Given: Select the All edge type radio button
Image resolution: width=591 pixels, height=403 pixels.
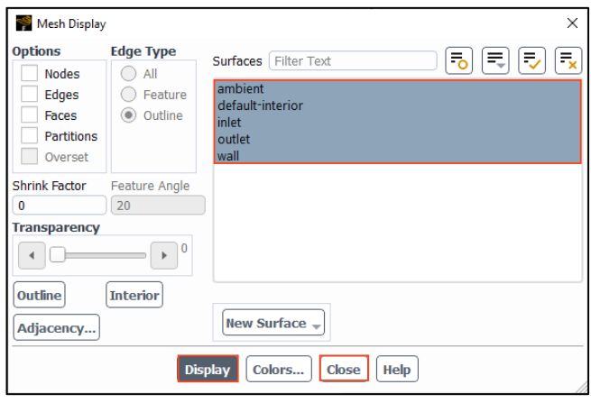Looking at the screenshot, I should coord(129,74).
